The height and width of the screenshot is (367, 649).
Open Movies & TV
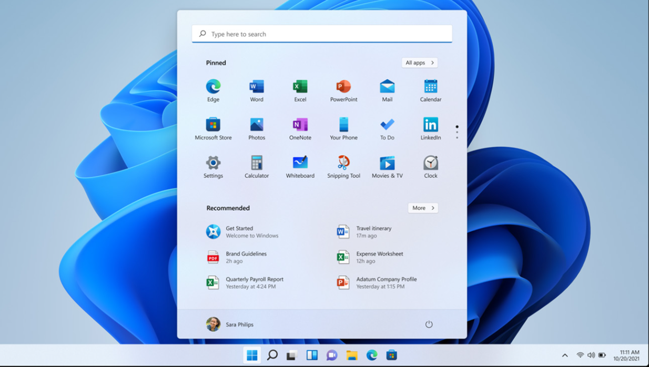point(387,167)
